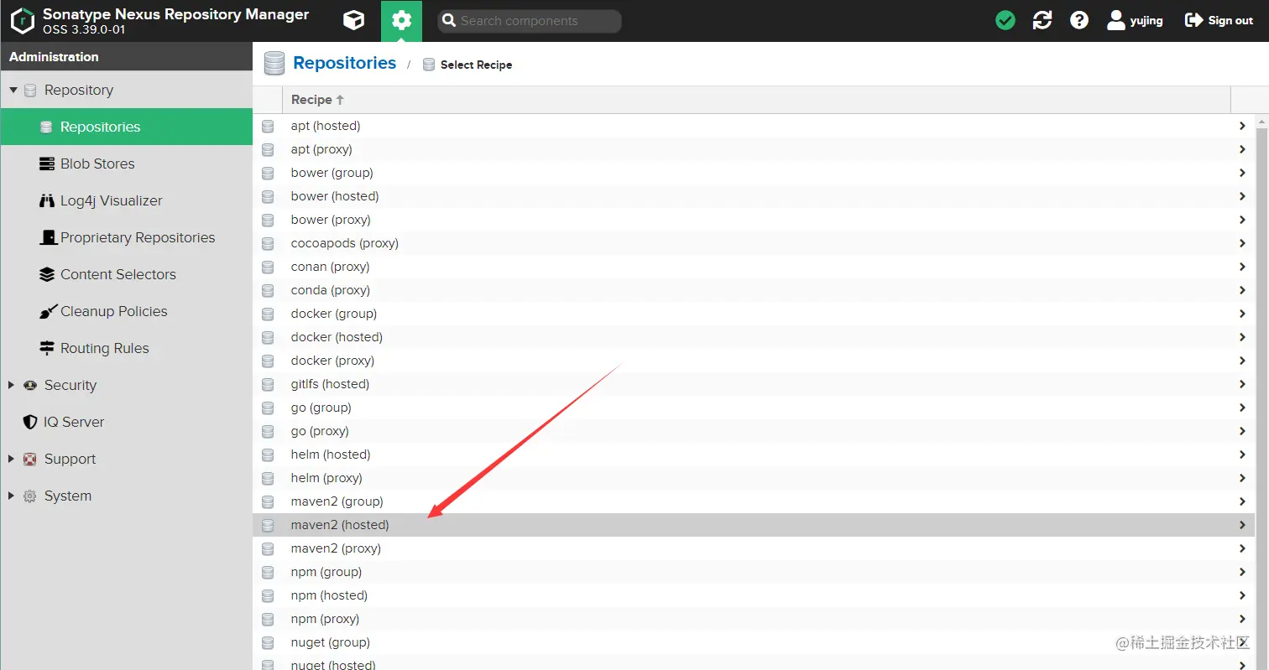1269x670 pixels.
Task: Select the nuget (group) recipe
Action: 754,642
